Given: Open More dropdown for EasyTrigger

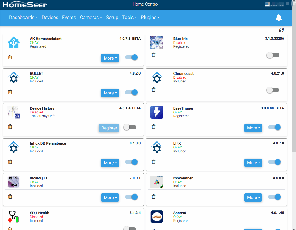Looking at the screenshot, I should point(253,128).
